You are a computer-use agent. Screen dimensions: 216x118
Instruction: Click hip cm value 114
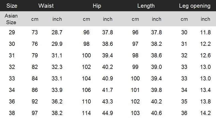coord(86,113)
